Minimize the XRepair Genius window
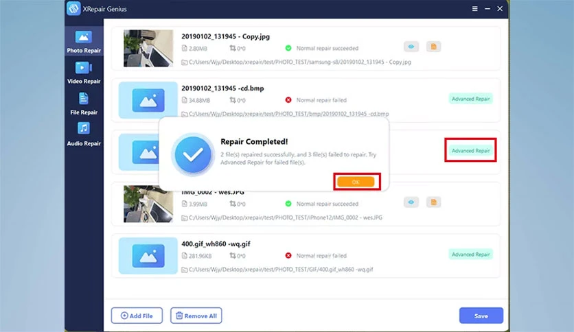 487,9
